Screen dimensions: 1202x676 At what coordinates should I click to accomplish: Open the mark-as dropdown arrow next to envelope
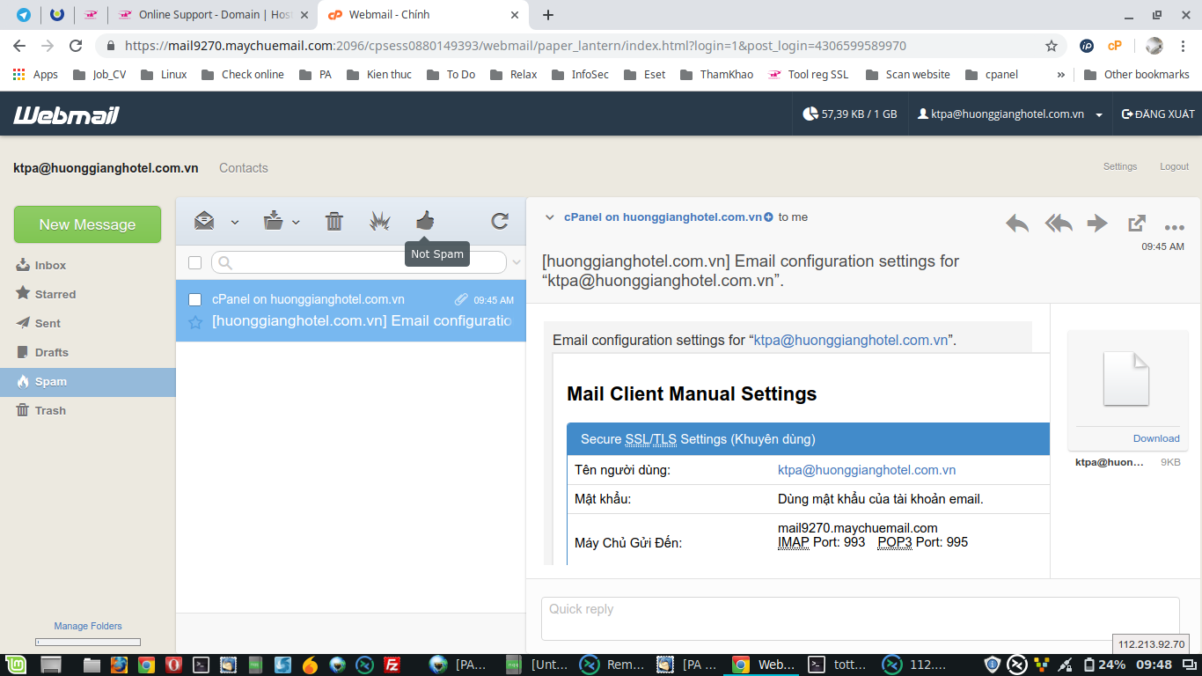235,222
